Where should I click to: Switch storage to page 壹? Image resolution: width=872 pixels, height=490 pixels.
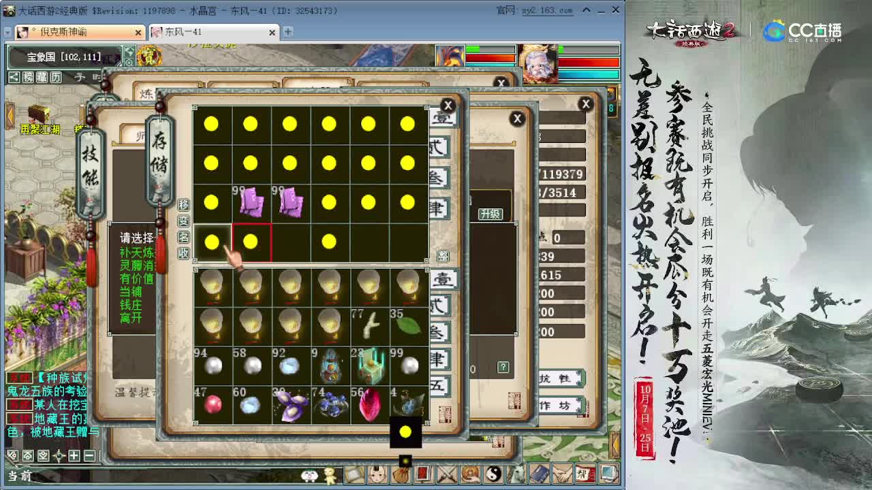tap(441, 116)
